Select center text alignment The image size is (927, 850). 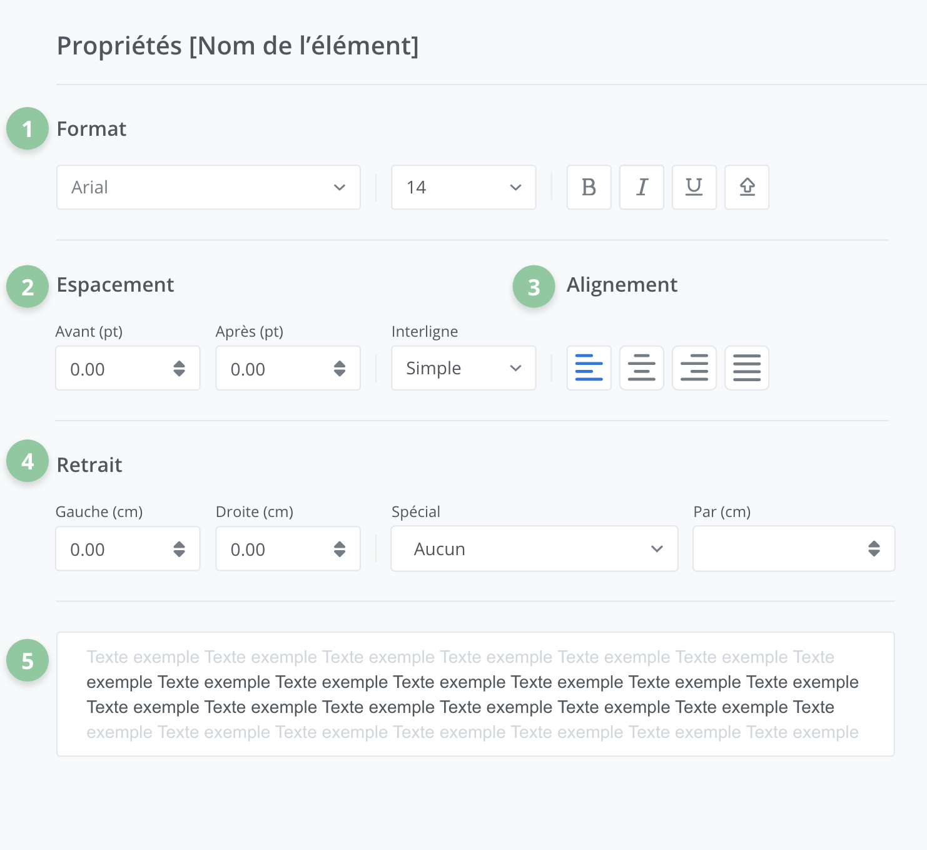point(641,368)
